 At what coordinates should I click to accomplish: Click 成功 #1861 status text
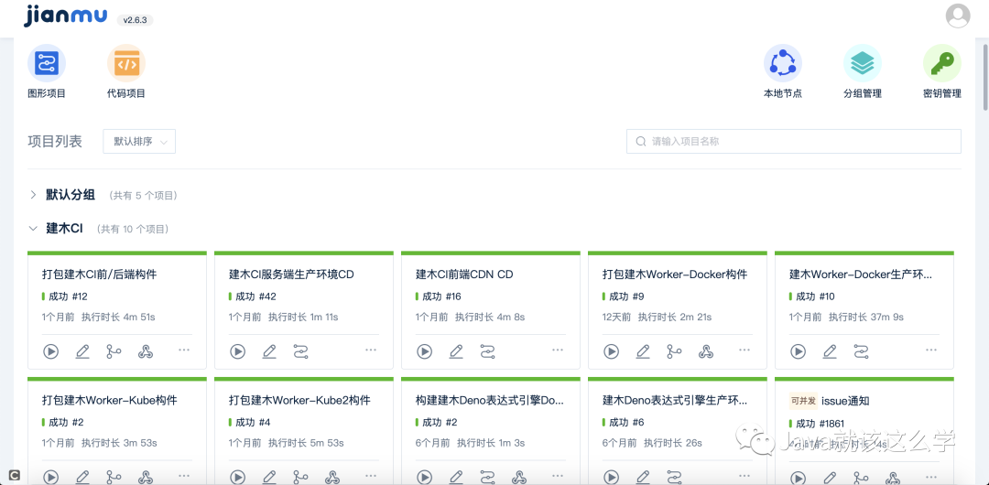coord(820,423)
